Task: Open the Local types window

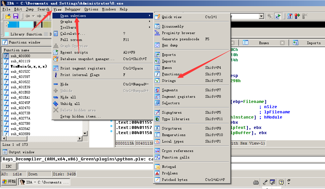Action: pos(192,142)
